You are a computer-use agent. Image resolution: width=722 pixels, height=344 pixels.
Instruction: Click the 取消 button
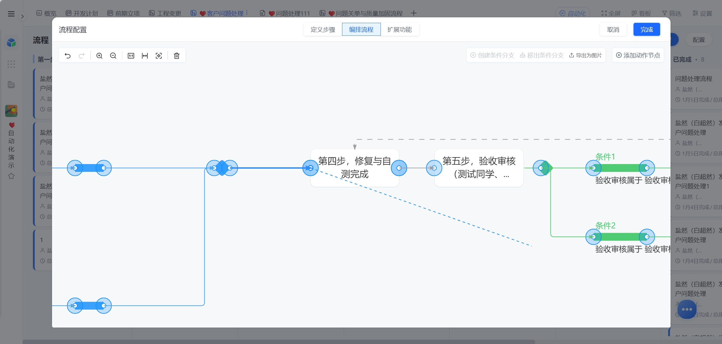[613, 29]
